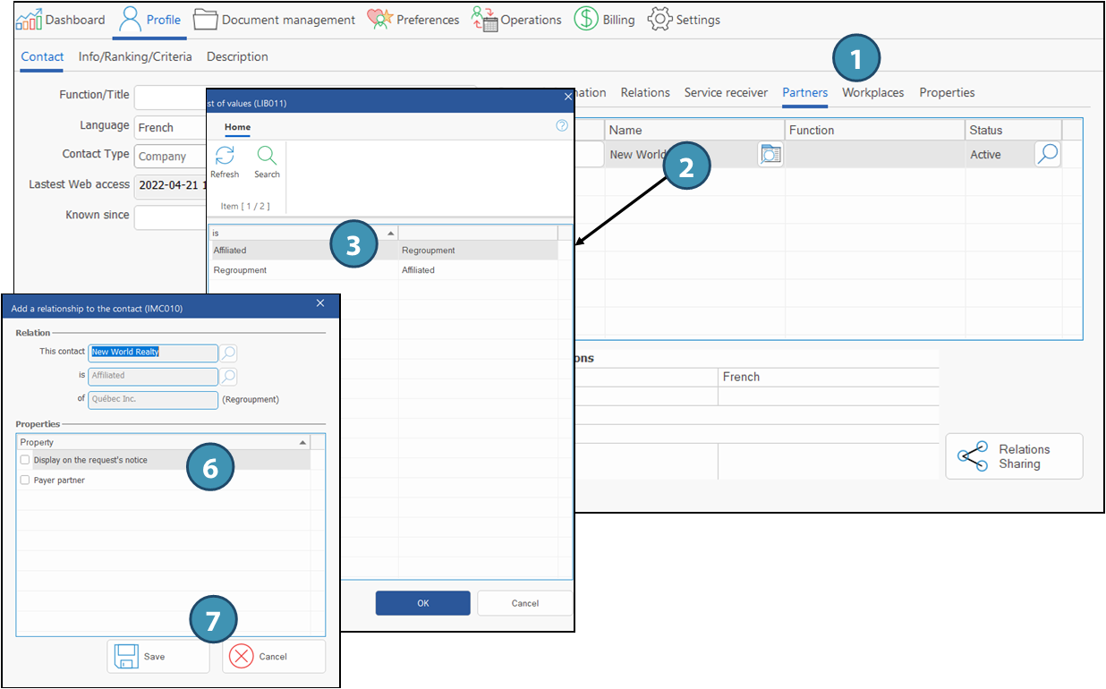This screenshot has height=689, width=1106.
Task: Click the Refresh icon in list of values
Action: [x=225, y=157]
